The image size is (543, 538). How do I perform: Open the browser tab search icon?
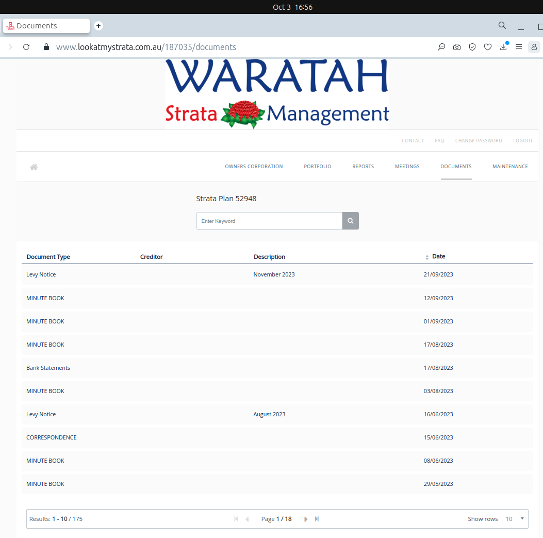pyautogui.click(x=502, y=25)
